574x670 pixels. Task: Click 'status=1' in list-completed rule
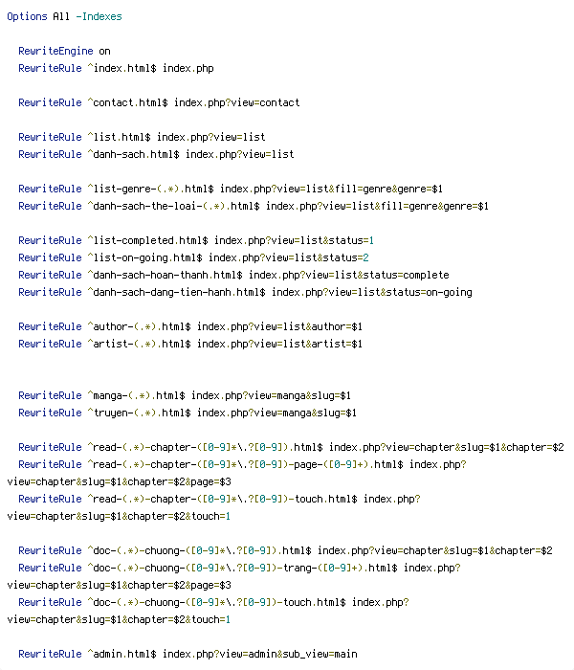click(351, 240)
